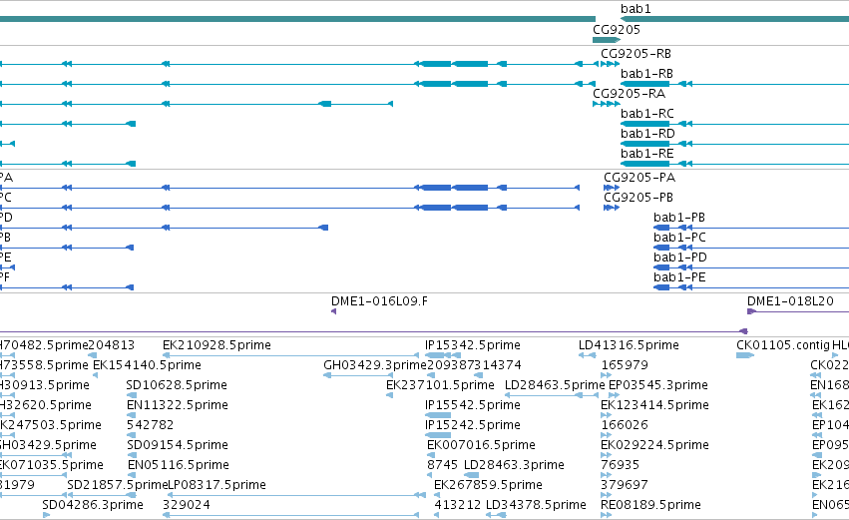Select the bab1 gene label

(x=636, y=9)
